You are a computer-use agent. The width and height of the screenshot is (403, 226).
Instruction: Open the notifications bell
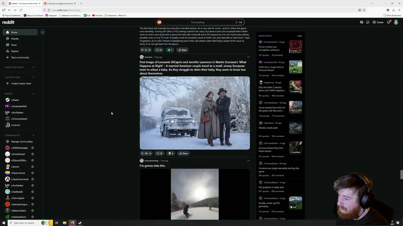point(389,22)
